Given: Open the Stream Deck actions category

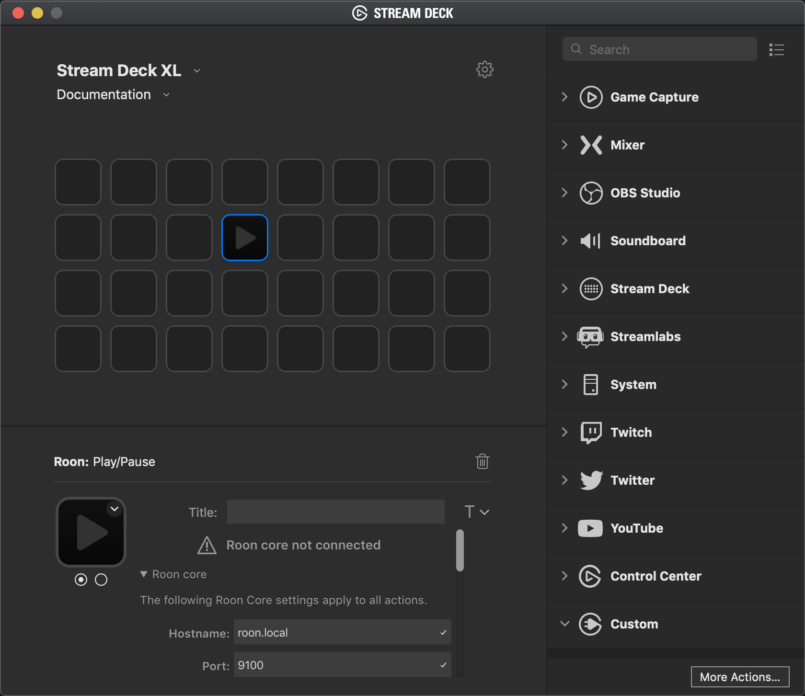Looking at the screenshot, I should pyautogui.click(x=676, y=289).
